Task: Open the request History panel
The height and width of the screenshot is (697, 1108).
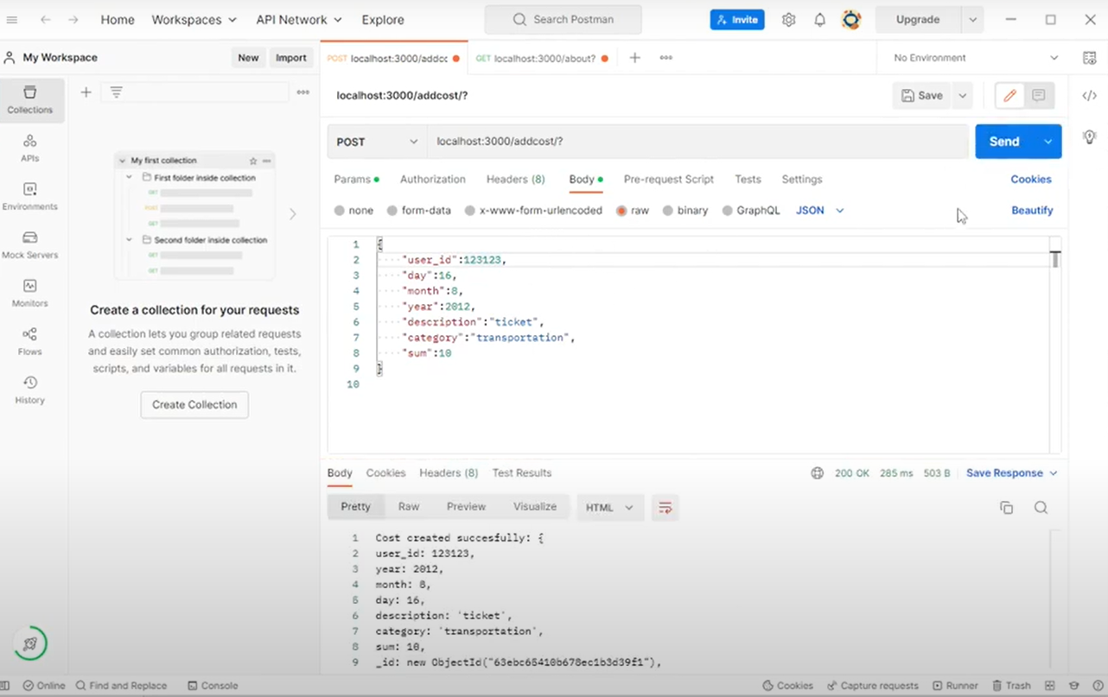Action: pos(30,390)
